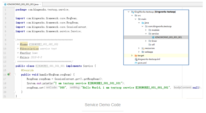This screenshot has height=113, width=206.
Task: Select kingworks-testsop.iml in project tree
Action: pos(149,59)
